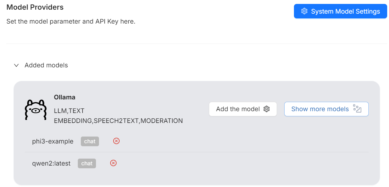The width and height of the screenshot is (389, 187).
Task: Click the gear icon beside Add the model
Action: 266,109
